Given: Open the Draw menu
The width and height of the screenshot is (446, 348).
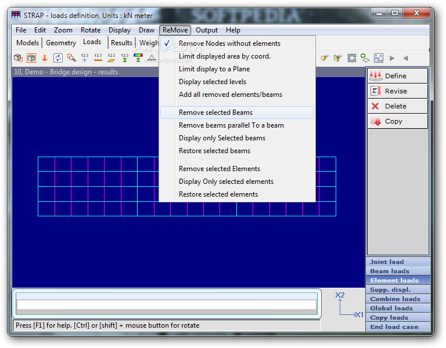Looking at the screenshot, I should (146, 30).
